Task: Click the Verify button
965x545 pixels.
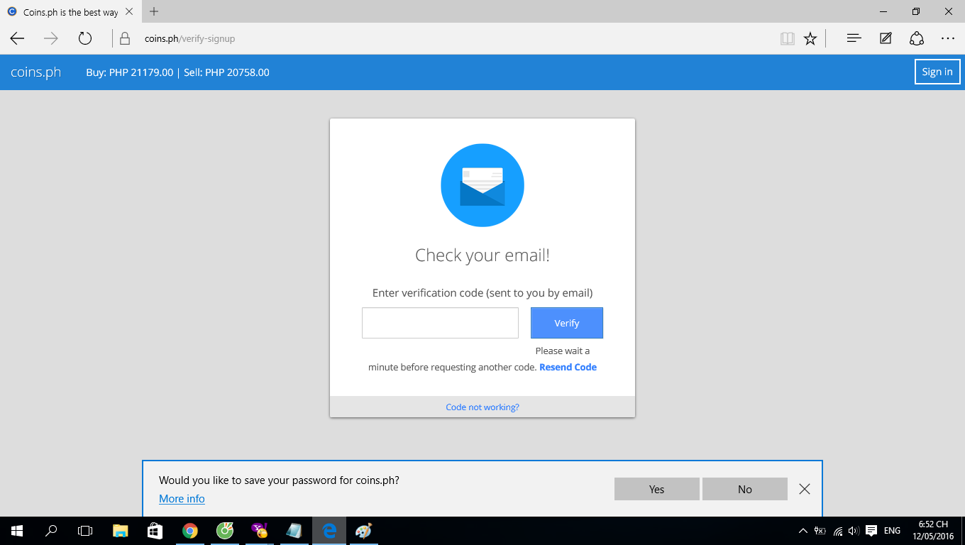Action: [567, 323]
